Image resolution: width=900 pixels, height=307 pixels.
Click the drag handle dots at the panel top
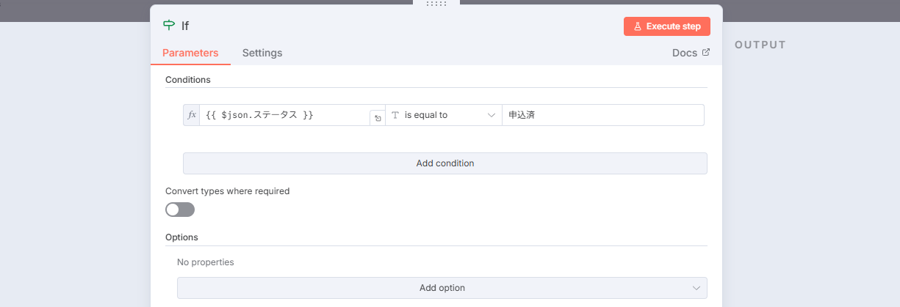pos(436,4)
